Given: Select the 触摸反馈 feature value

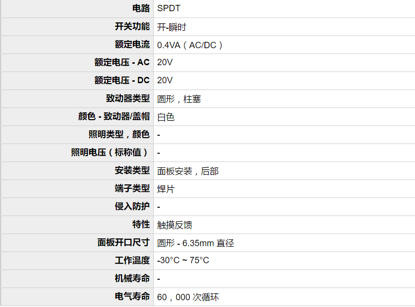Looking at the screenshot, I should pyautogui.click(x=175, y=225).
